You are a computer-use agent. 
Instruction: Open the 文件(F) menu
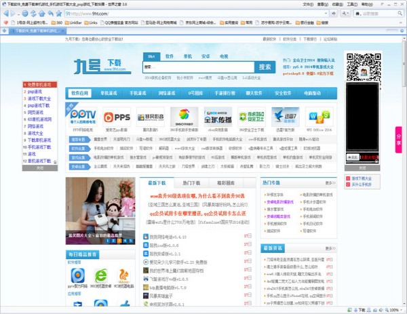[308, 5]
